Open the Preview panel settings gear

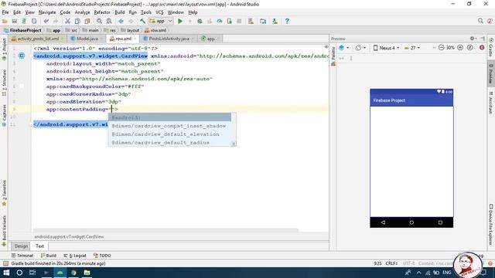(x=473, y=39)
